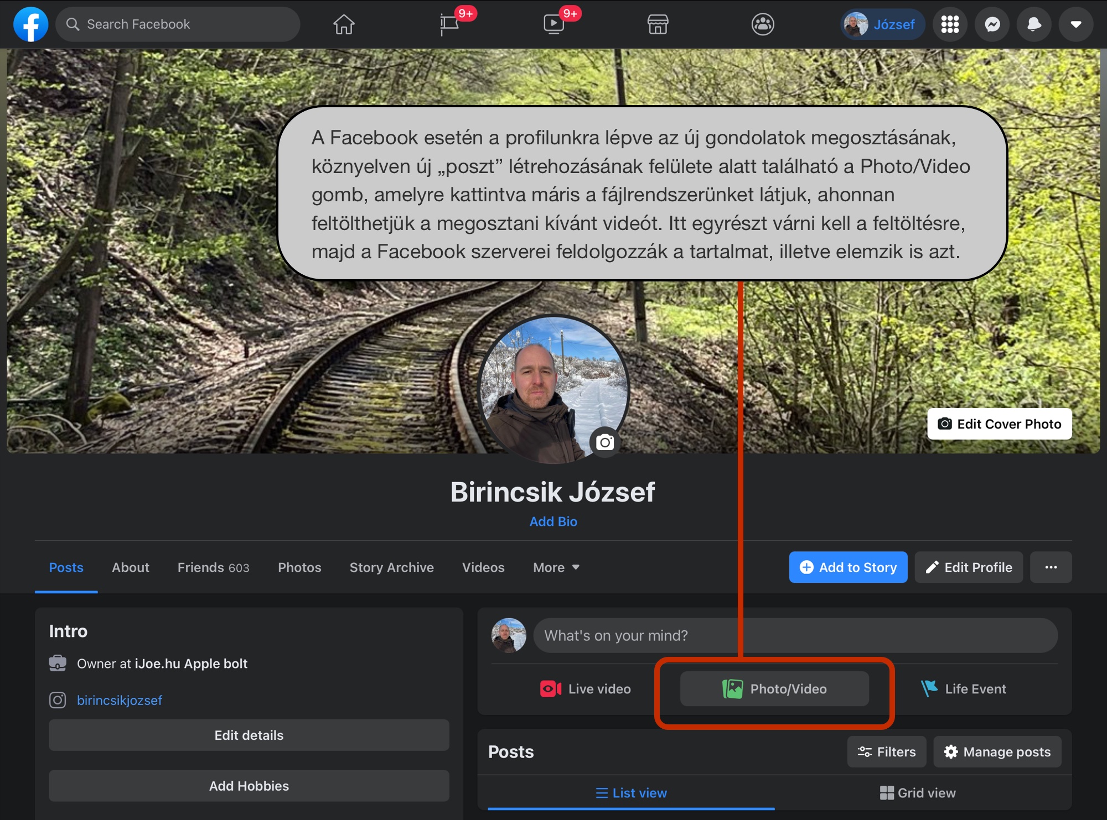Click camera icon on profile picture
1107x820 pixels.
(x=605, y=442)
